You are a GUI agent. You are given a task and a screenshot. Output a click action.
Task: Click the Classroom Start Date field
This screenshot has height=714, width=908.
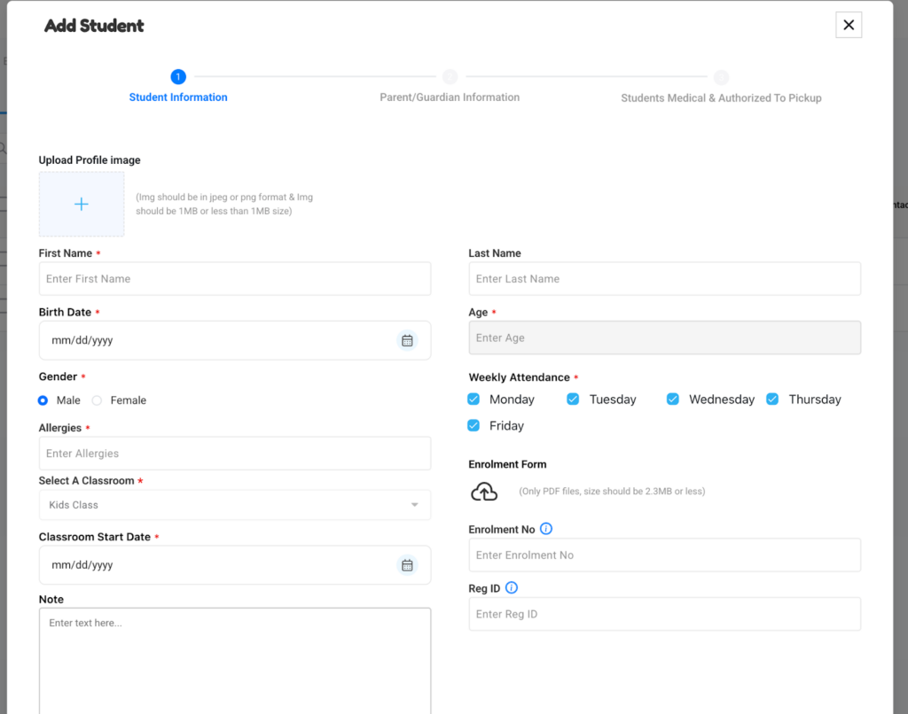234,564
